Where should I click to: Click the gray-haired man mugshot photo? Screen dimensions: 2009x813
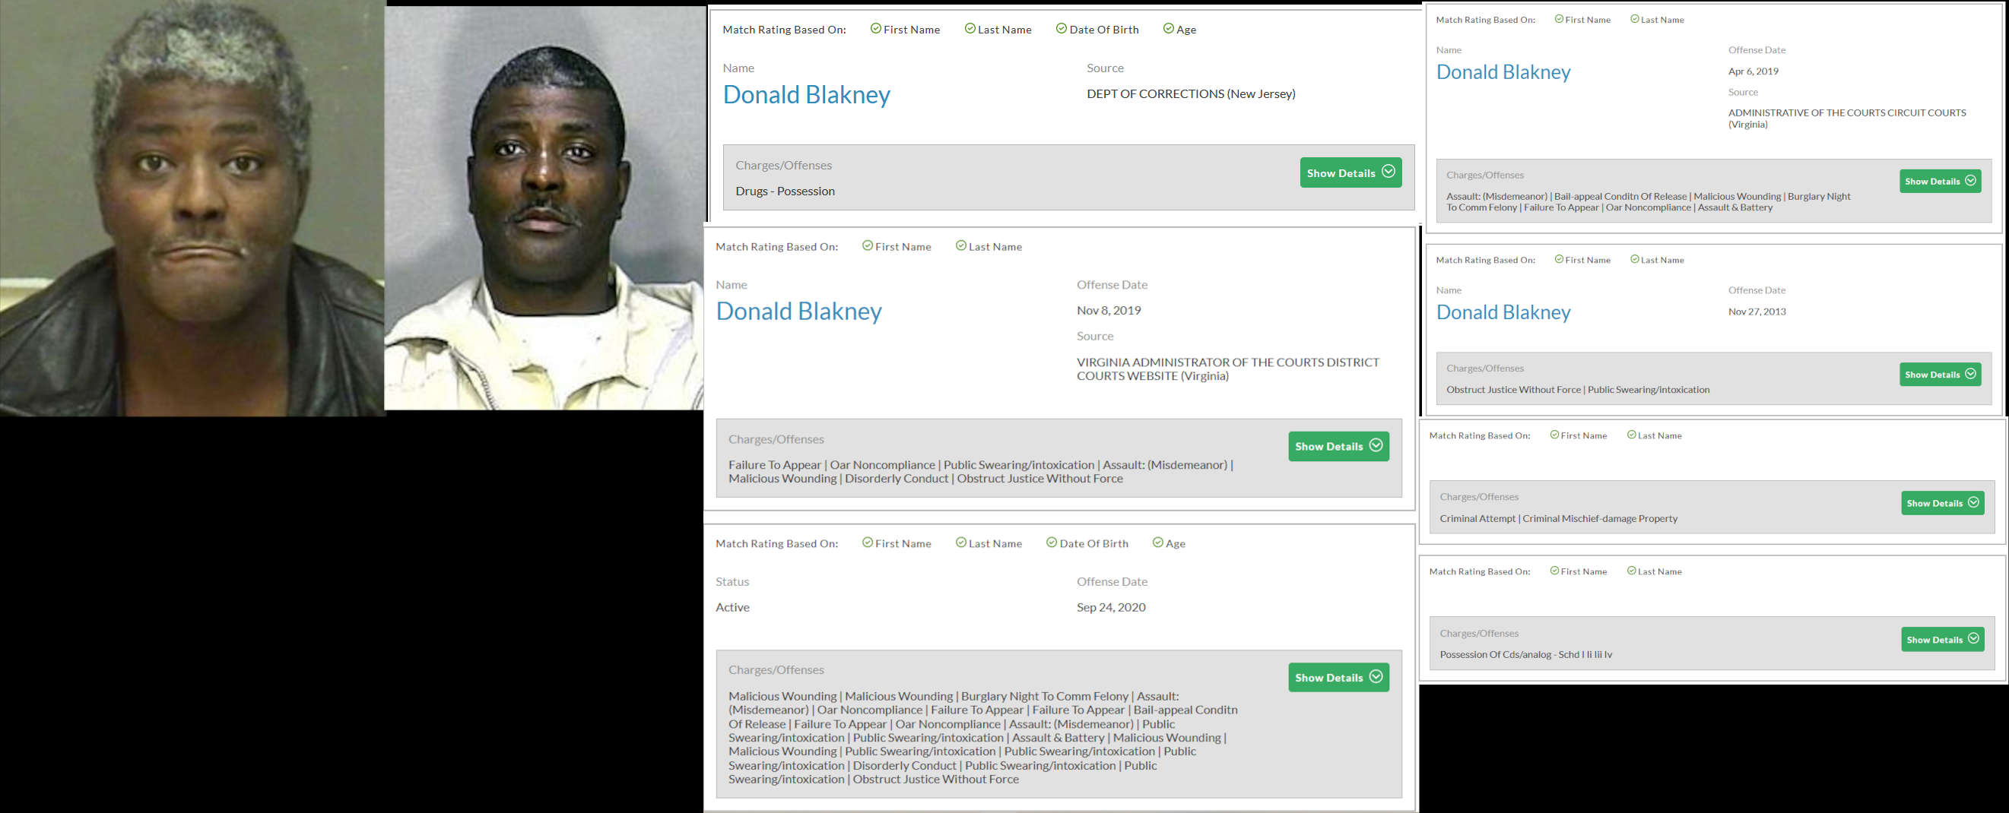(192, 208)
